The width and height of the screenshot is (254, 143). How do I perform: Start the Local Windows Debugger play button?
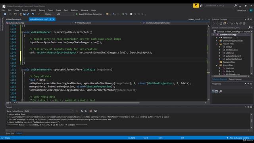[77, 14]
